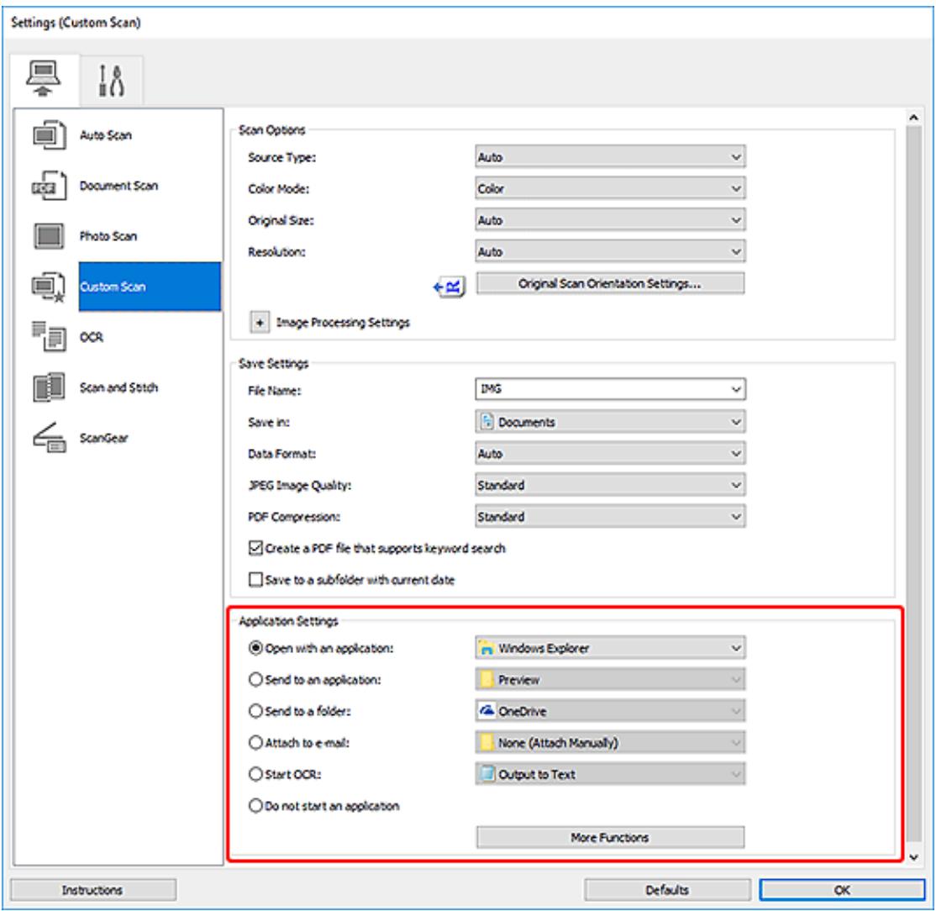
Task: Click scrollbar up arrow
Action: click(x=913, y=118)
